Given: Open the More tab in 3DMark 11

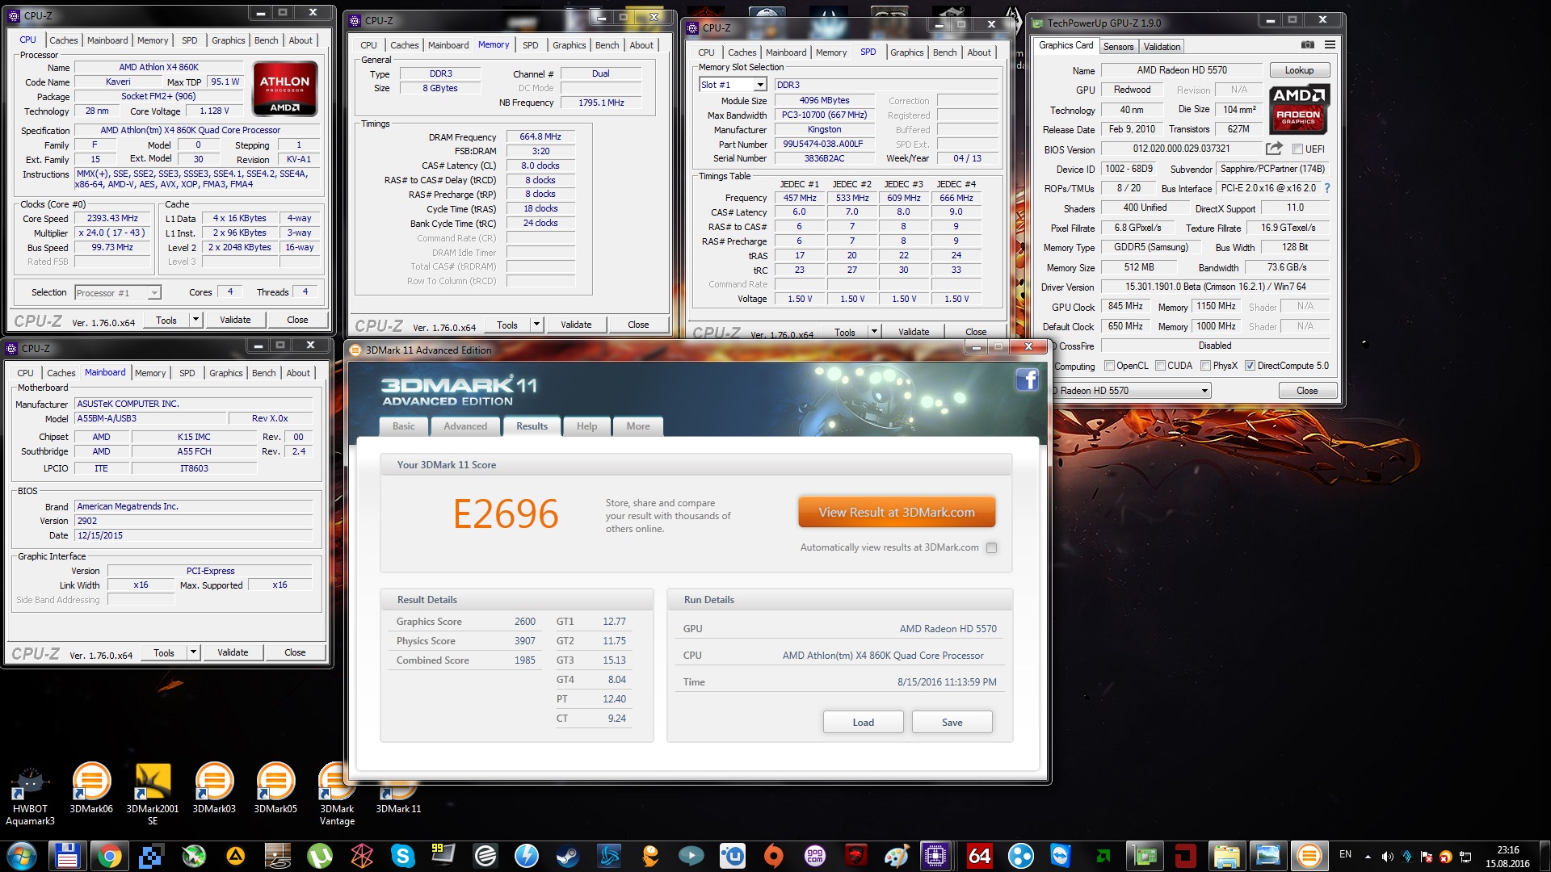Looking at the screenshot, I should point(638,426).
